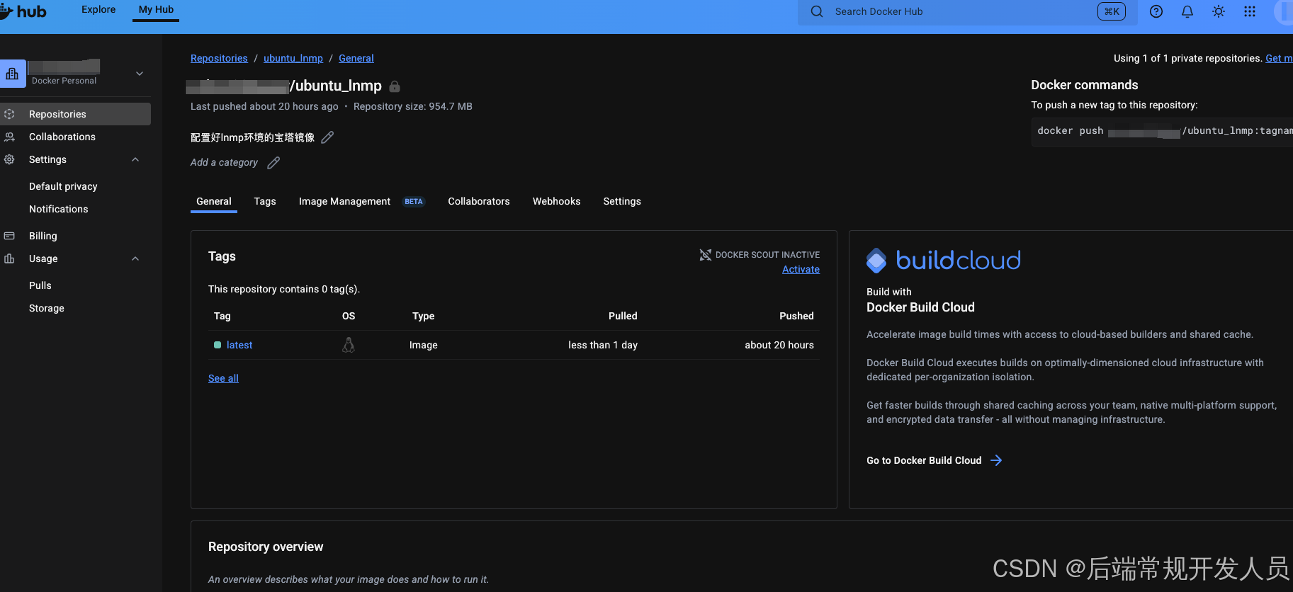Open the Webhooks tab
Image resolution: width=1293 pixels, height=592 pixels.
click(x=557, y=202)
